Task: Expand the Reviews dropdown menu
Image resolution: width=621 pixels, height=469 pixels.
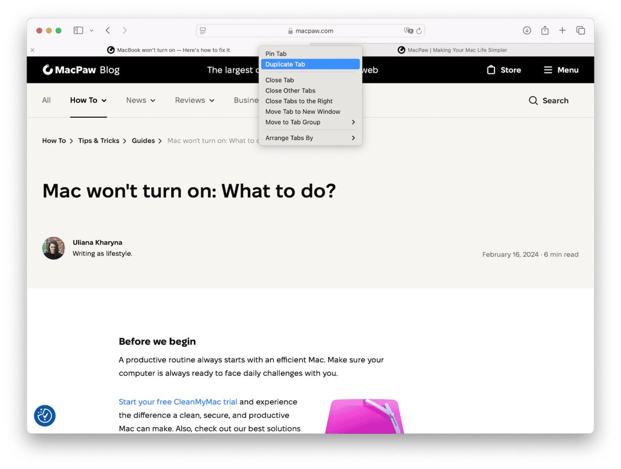Action: point(195,100)
